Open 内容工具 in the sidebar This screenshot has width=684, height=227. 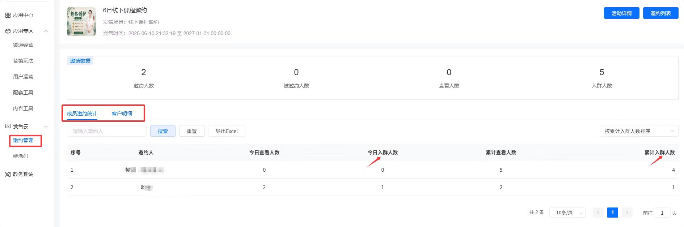coord(23,108)
